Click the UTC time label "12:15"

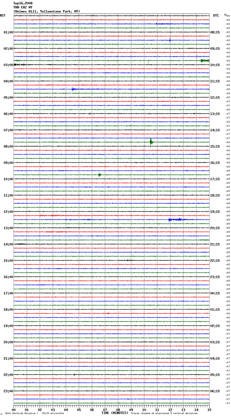pos(215,98)
